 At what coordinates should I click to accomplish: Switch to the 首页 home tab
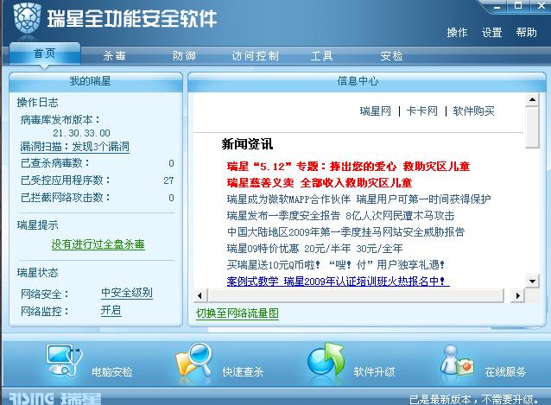tap(45, 54)
